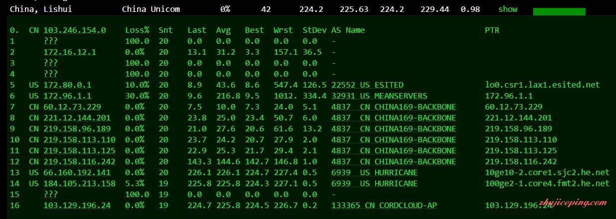The width and height of the screenshot is (616, 219).
Task: Click the AS Name column header
Action: pos(348,30)
